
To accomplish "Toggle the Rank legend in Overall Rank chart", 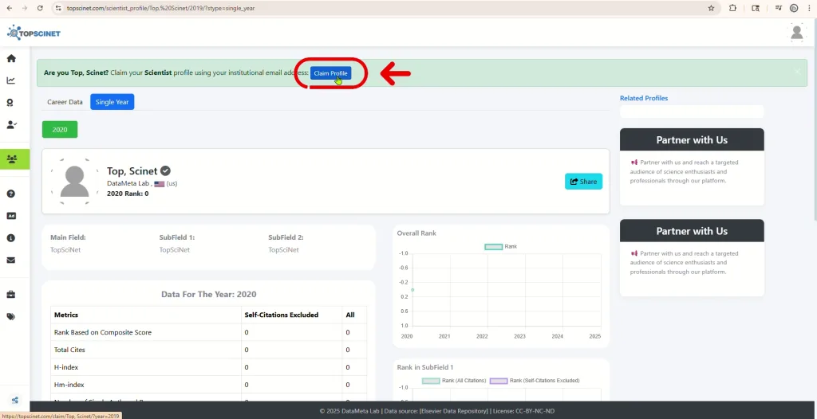I will pyautogui.click(x=501, y=247).
